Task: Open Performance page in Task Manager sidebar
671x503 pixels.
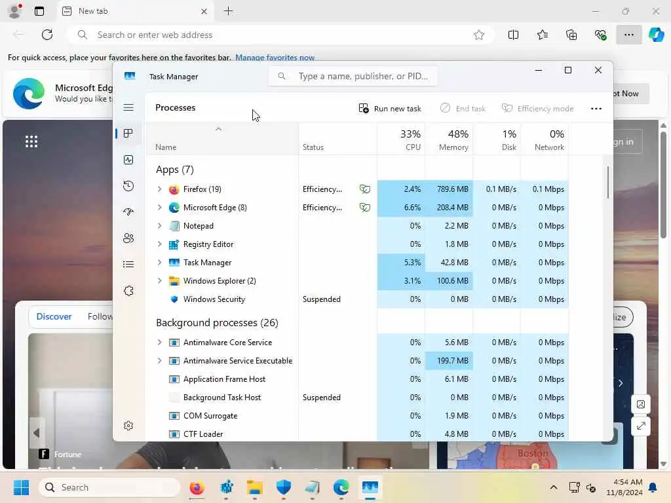Action: [x=128, y=160]
